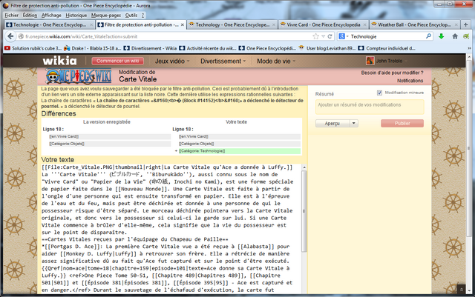The height and width of the screenshot is (297, 475).
Task: Click the Technologie search field
Action: (387, 36)
